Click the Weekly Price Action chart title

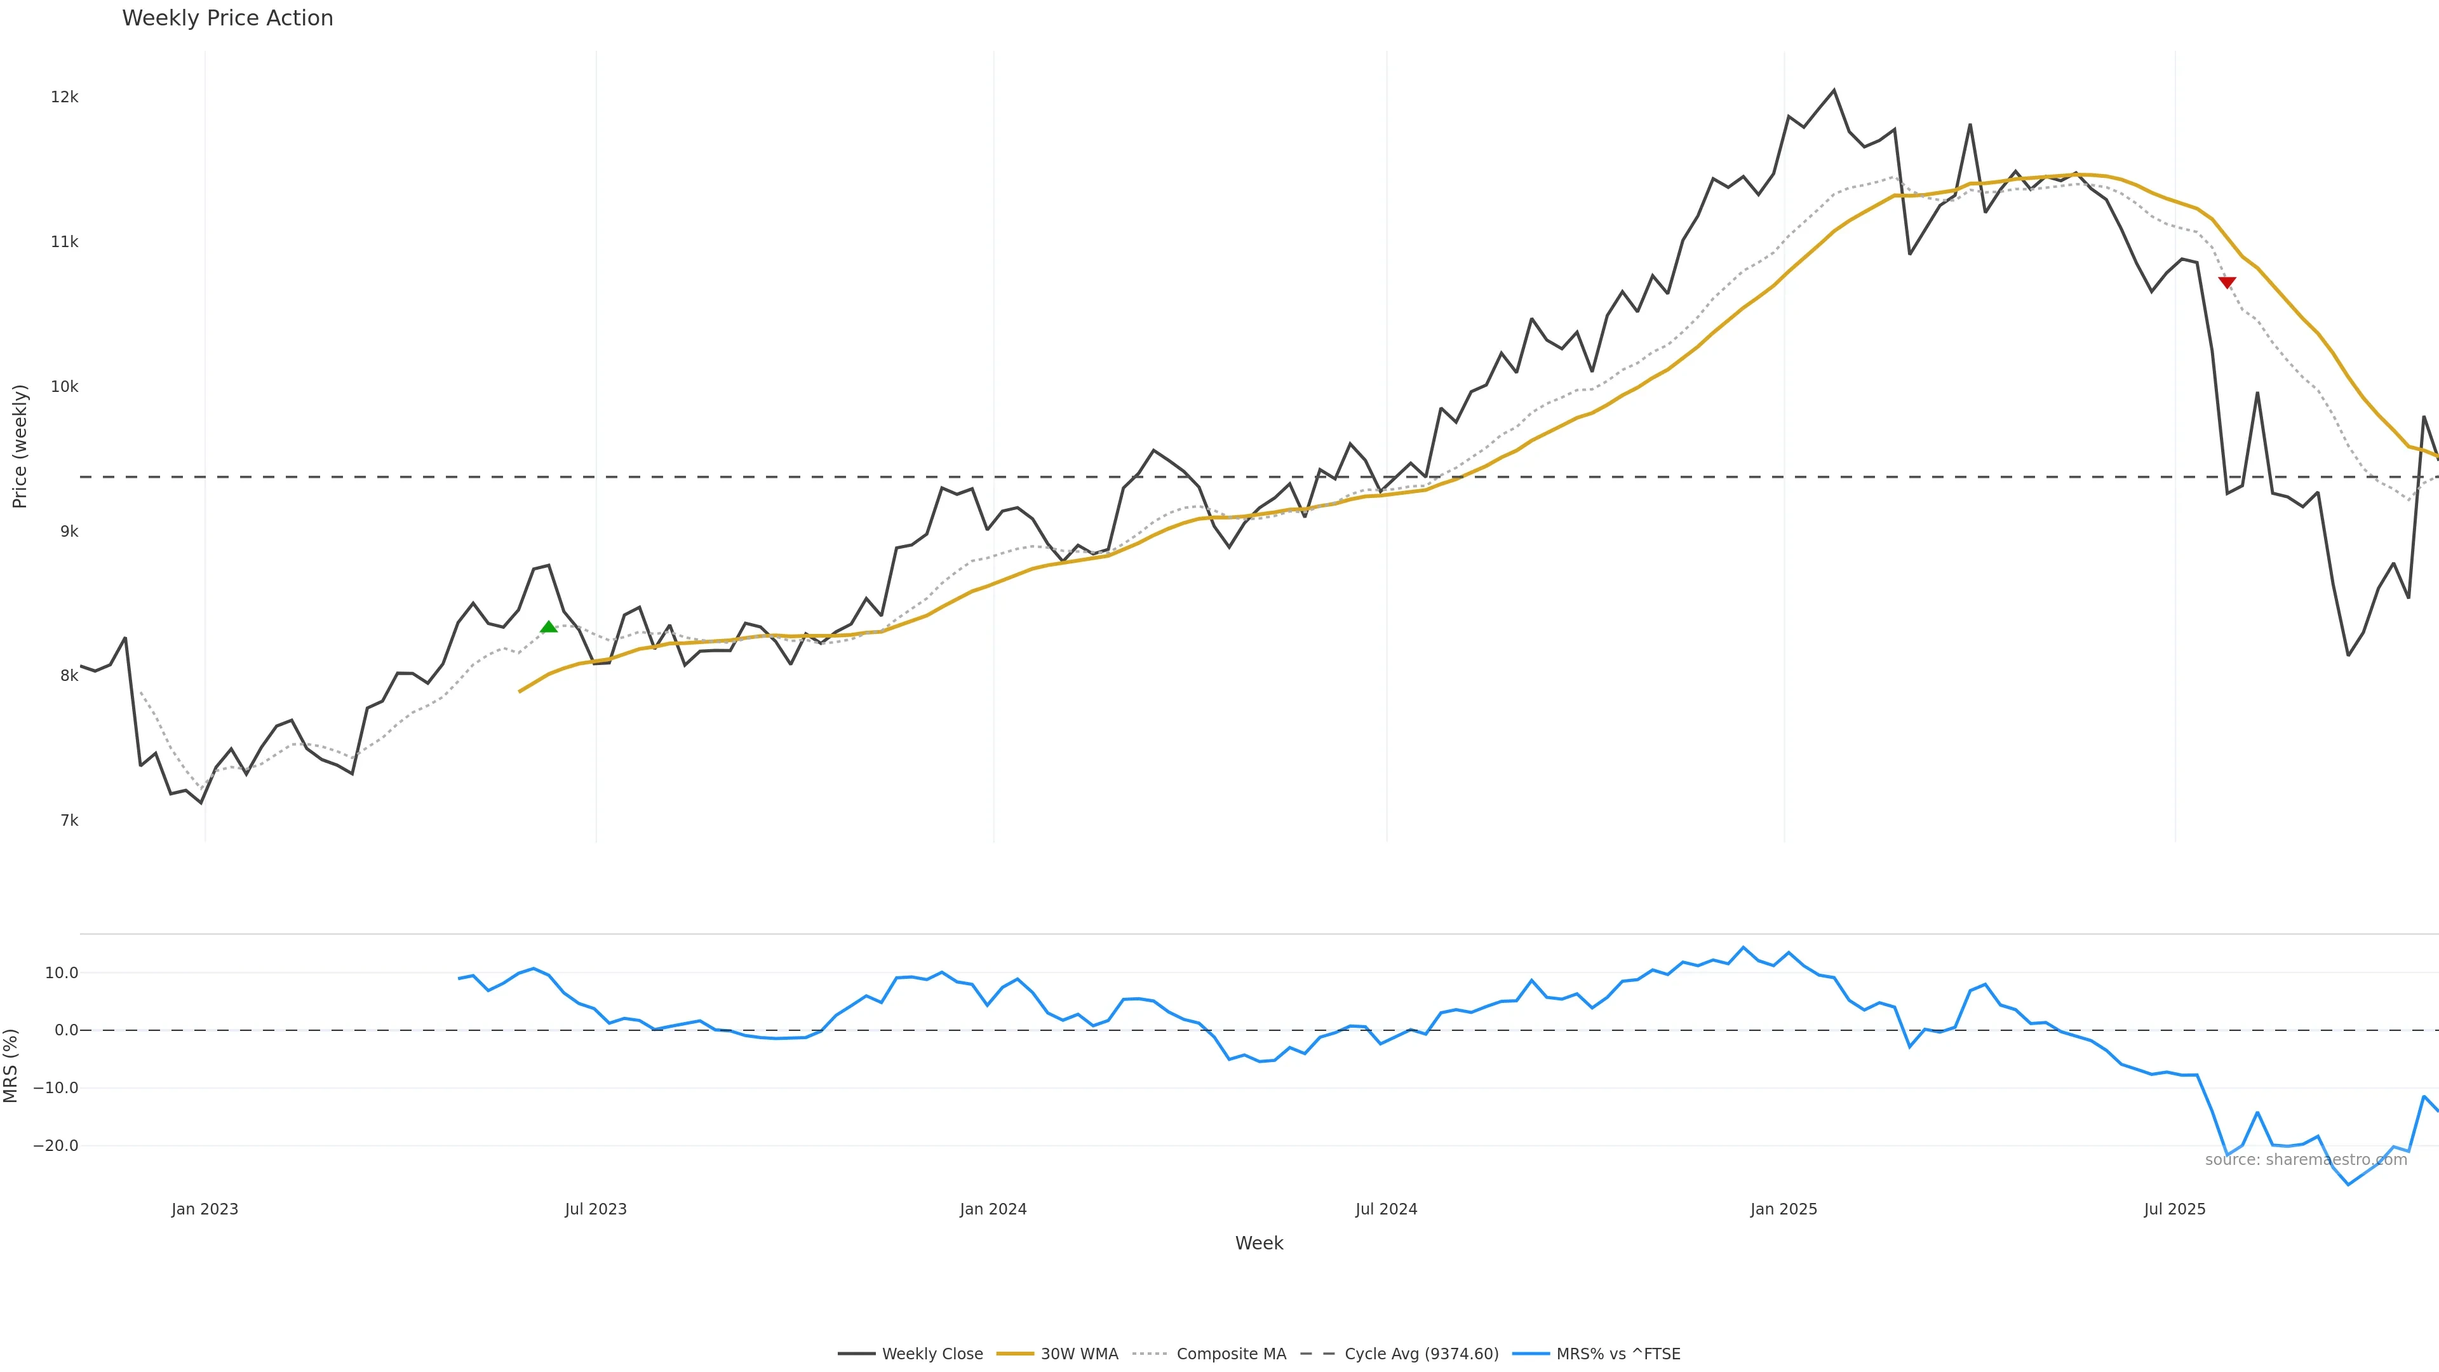coord(227,18)
